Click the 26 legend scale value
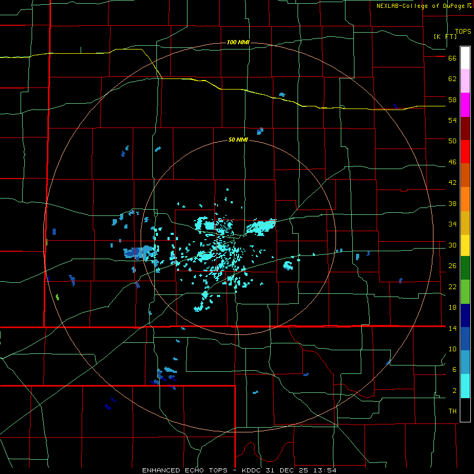The image size is (474, 474). 452,266
